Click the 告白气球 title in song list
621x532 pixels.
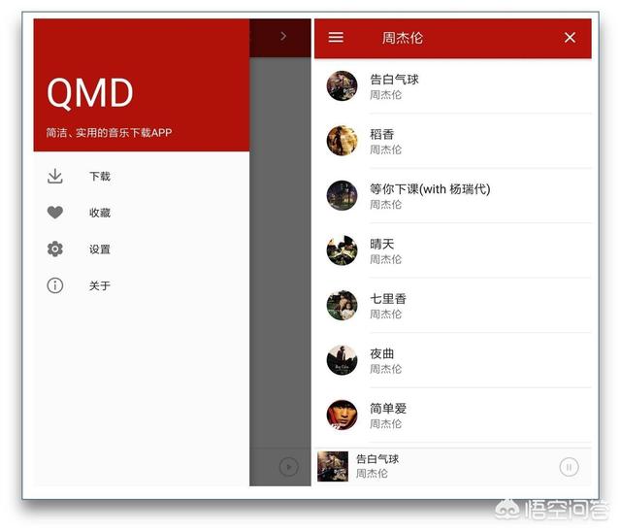click(x=394, y=80)
